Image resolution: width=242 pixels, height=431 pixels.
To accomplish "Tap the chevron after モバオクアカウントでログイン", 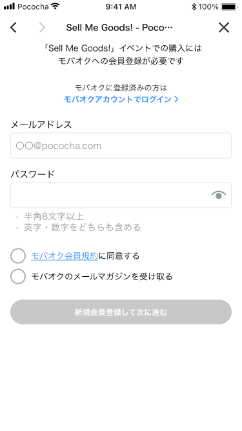I will [176, 99].
